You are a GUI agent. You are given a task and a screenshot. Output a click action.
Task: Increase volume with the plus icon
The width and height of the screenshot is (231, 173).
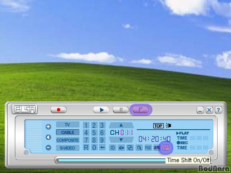click(x=49, y=127)
